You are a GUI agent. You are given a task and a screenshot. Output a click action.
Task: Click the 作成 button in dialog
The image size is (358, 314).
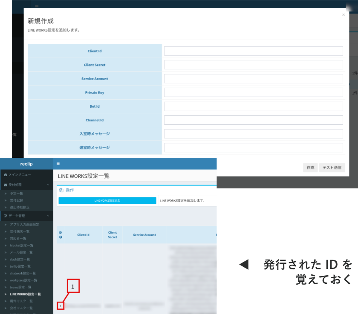pyautogui.click(x=310, y=168)
